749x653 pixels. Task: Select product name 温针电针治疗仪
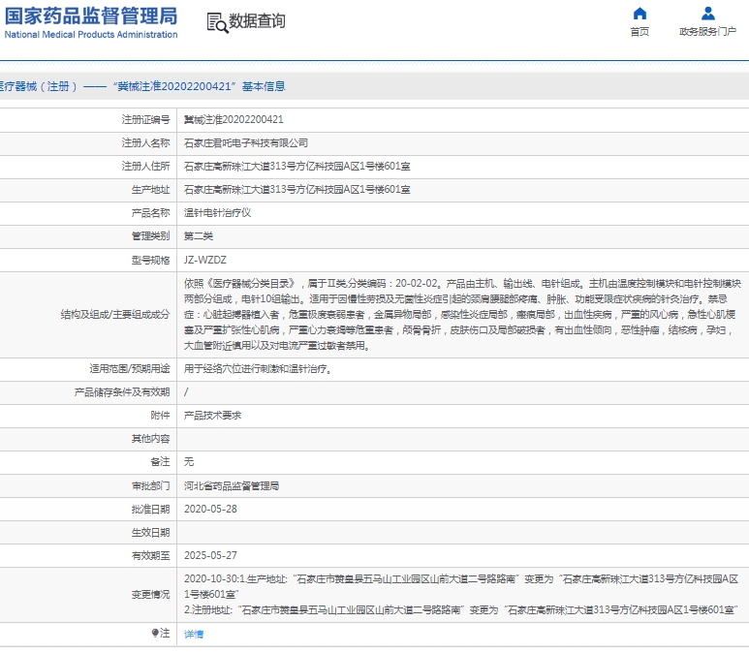tap(217, 213)
